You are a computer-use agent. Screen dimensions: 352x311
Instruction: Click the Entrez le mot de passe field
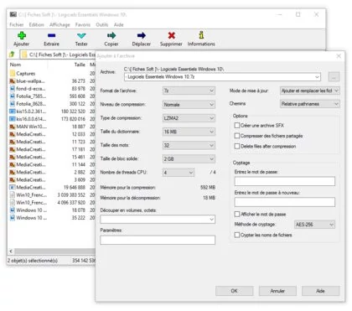tap(285, 181)
